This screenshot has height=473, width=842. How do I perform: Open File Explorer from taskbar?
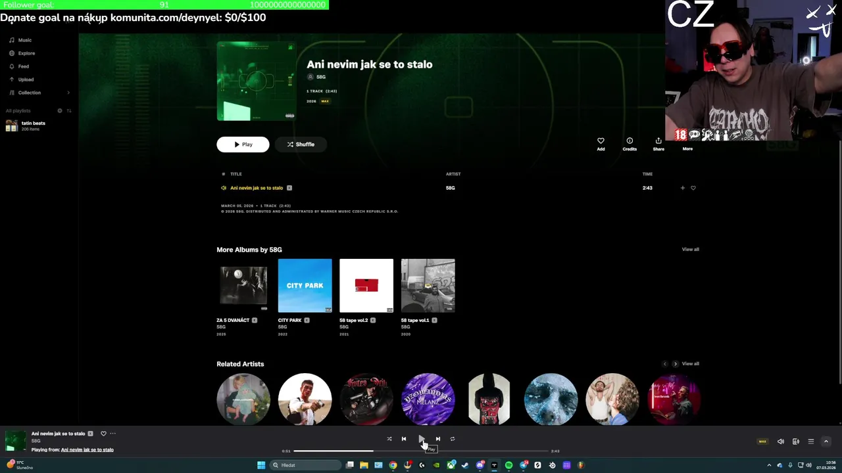pyautogui.click(x=364, y=465)
